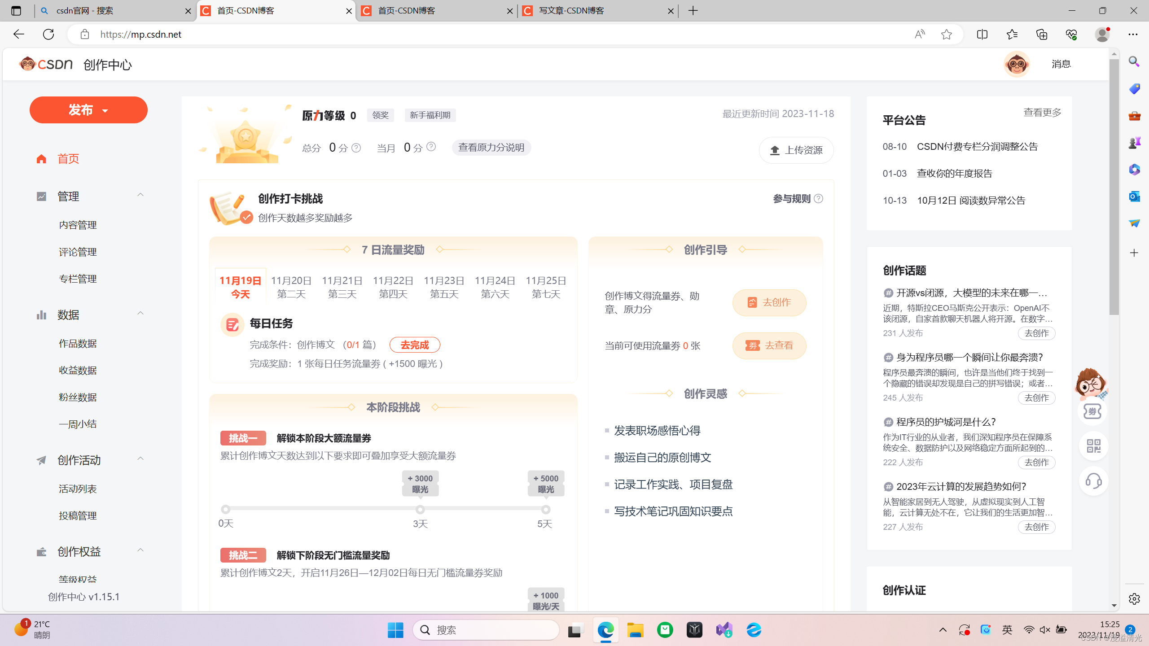The height and width of the screenshot is (646, 1149).
Task: Open the coupon 券 floating icon
Action: [1092, 411]
